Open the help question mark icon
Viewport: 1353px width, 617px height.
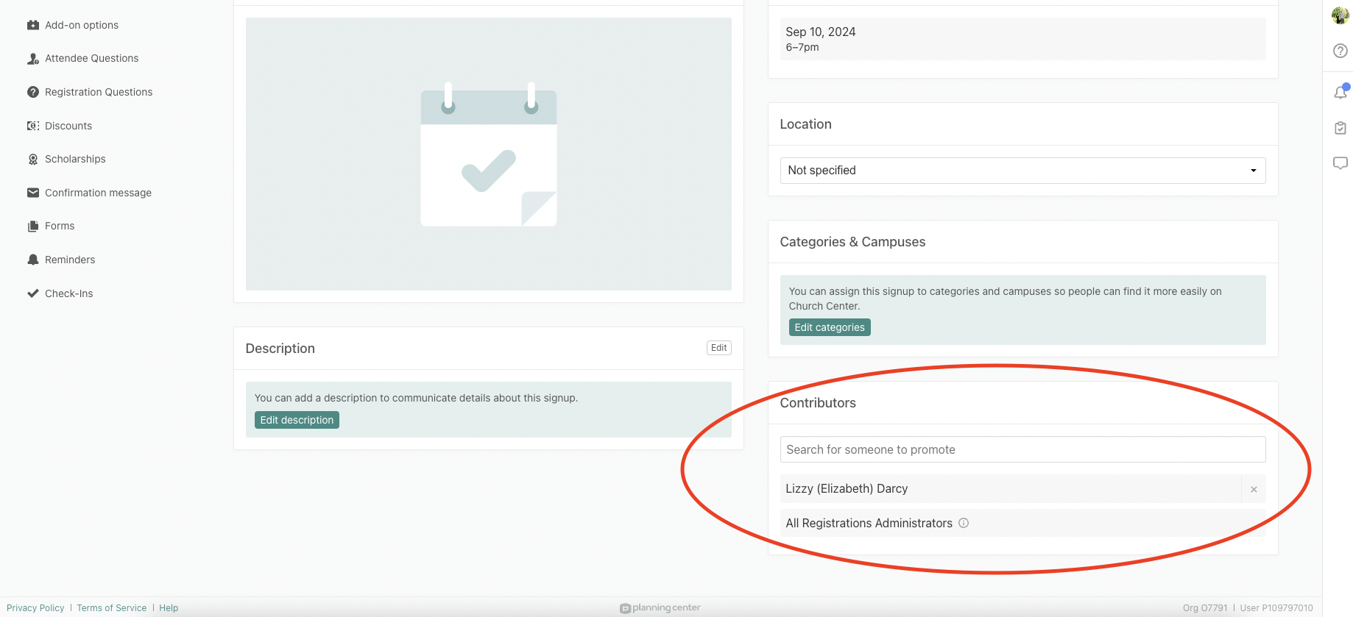pos(1340,51)
